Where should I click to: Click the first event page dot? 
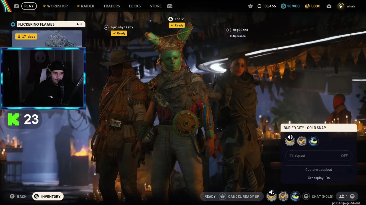coord(77,24)
